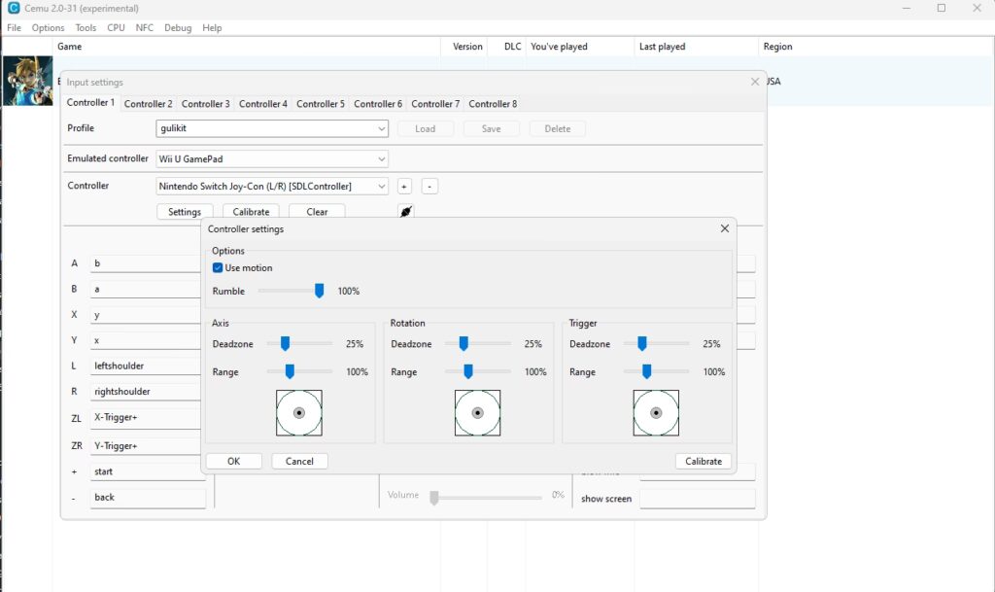Image resolution: width=995 pixels, height=592 pixels.
Task: Uncheck the Use motion checkbox
Action: (x=218, y=267)
